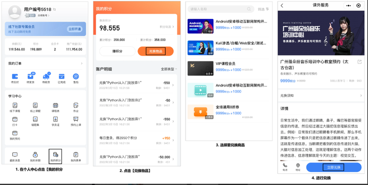This screenshot has width=368, height=185.
Task: Click the copy icon beside 用户编号5518
Action: tap(55, 10)
